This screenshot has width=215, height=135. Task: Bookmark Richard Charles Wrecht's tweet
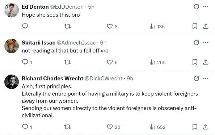click(195, 127)
